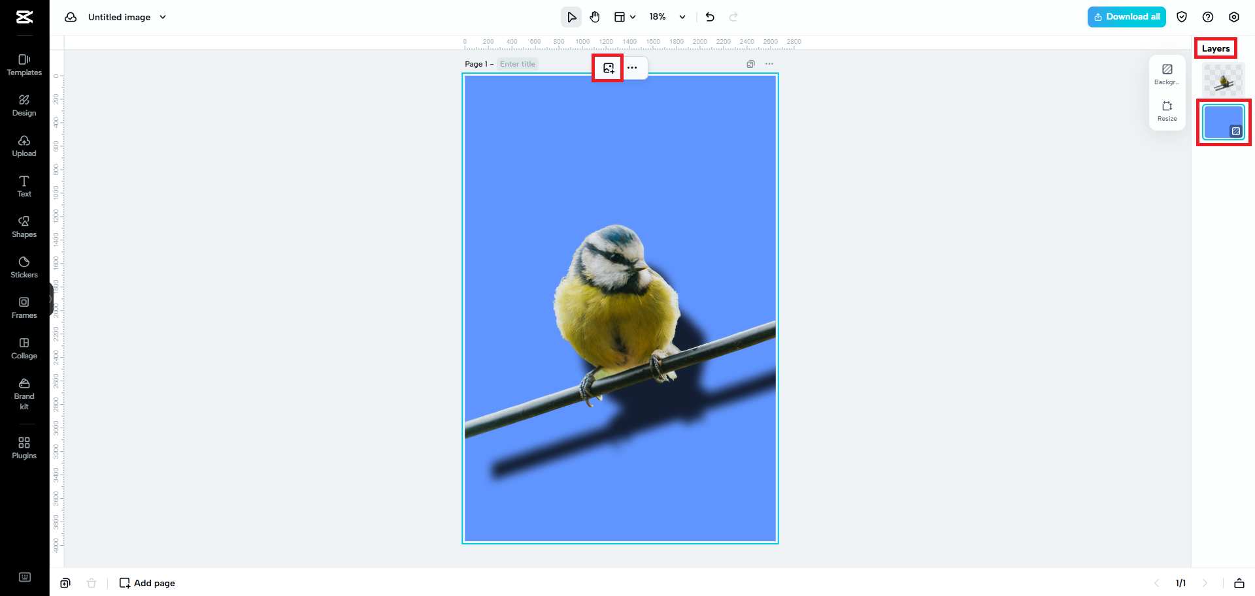Viewport: 1255px width, 596px height.
Task: Click the Enter title page field
Action: pos(518,64)
